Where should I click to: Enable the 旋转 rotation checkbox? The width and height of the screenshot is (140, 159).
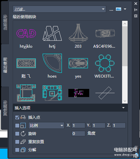[x=17, y=134]
